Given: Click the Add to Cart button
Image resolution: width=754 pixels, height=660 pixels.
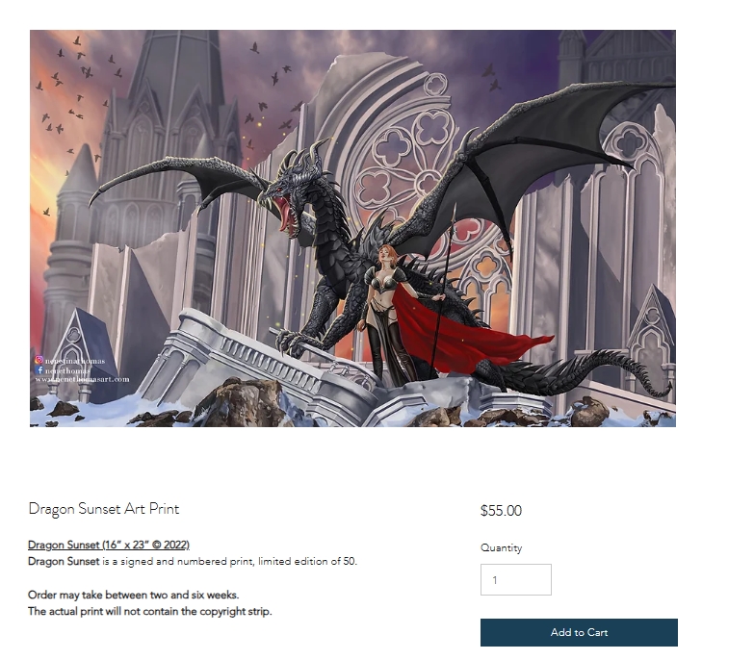Looking at the screenshot, I should tap(579, 632).
